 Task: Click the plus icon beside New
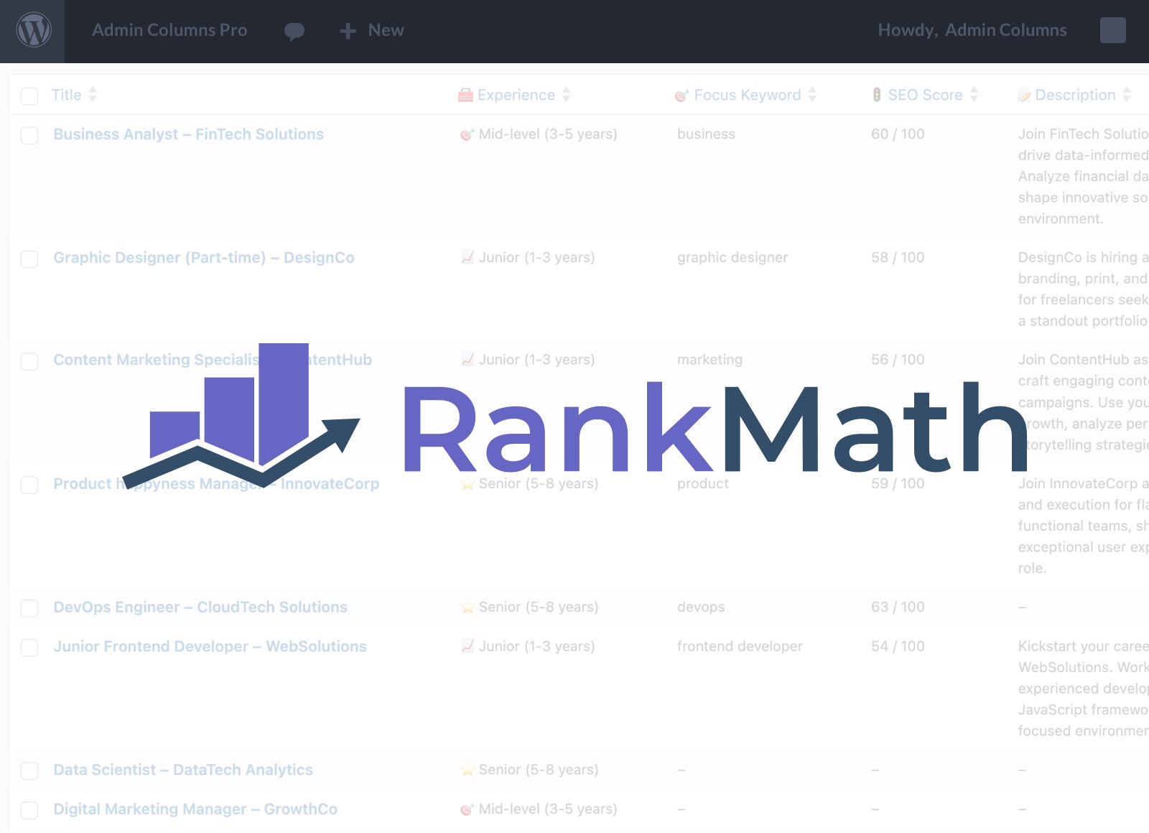coord(348,31)
